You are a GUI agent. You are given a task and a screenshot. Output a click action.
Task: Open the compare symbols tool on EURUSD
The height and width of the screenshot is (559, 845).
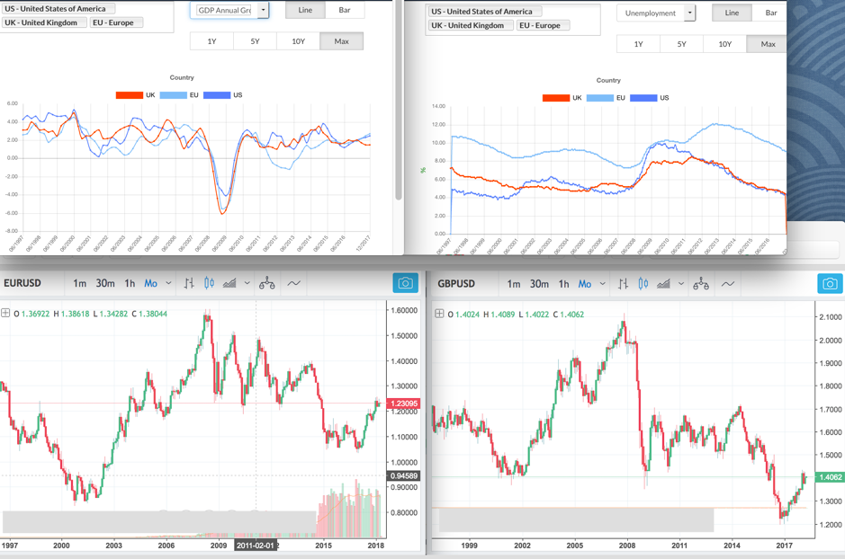coord(267,284)
